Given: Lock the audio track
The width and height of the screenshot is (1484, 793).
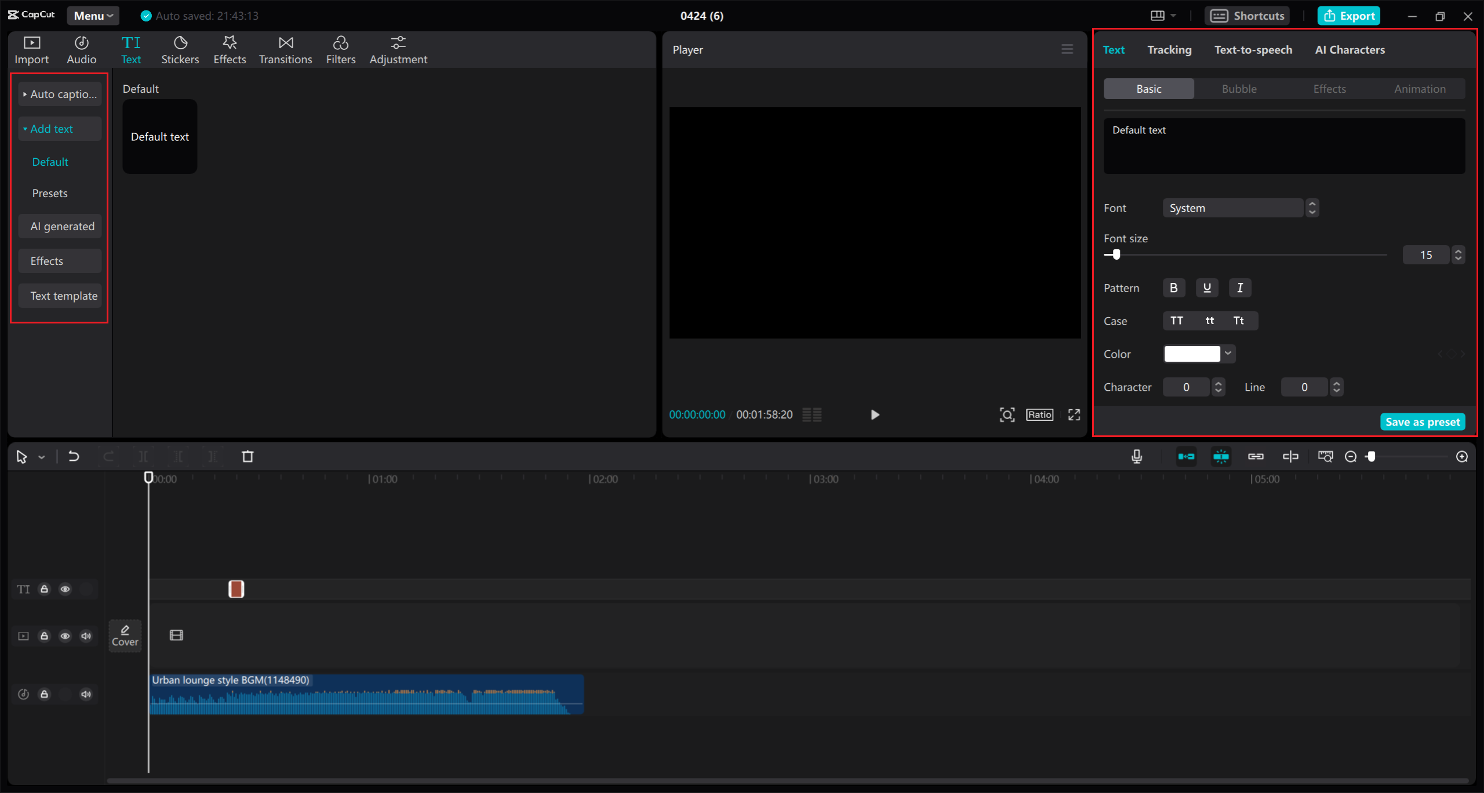Looking at the screenshot, I should point(44,694).
